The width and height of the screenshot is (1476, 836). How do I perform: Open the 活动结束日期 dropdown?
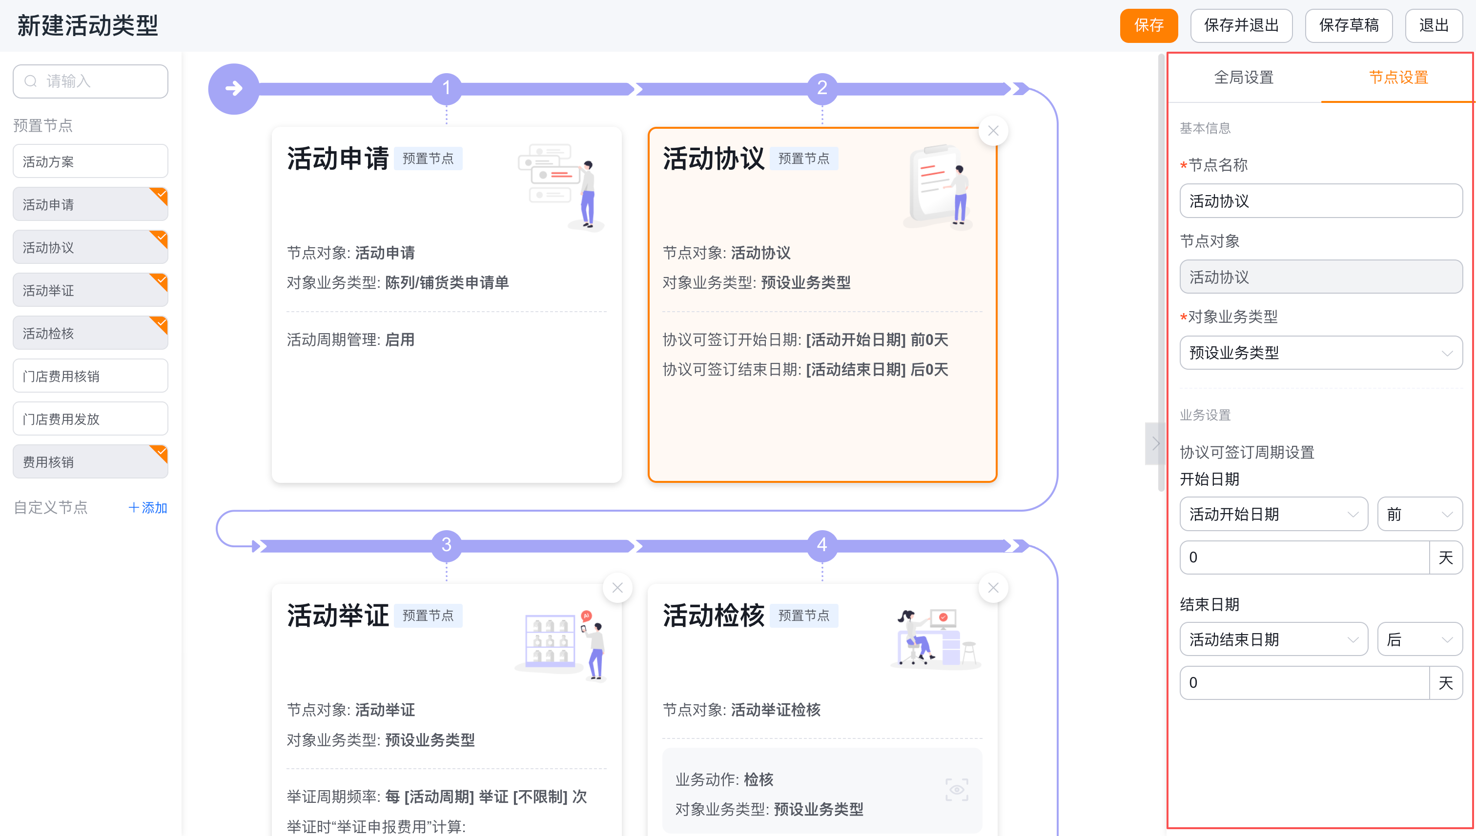1274,639
